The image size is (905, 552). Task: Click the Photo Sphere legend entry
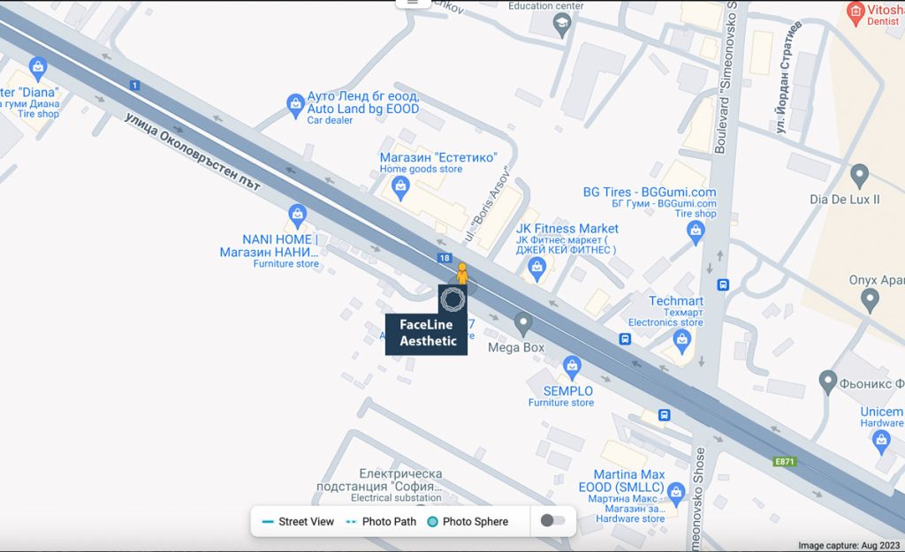[x=468, y=521]
